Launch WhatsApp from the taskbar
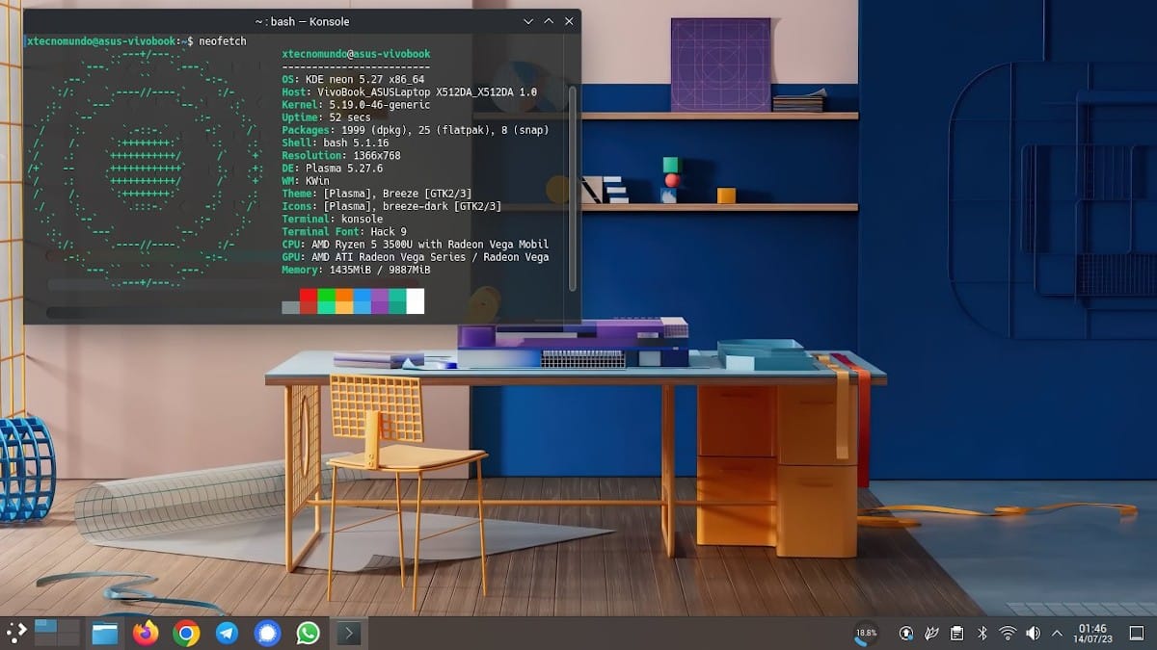This screenshot has height=650, width=1157. point(308,633)
